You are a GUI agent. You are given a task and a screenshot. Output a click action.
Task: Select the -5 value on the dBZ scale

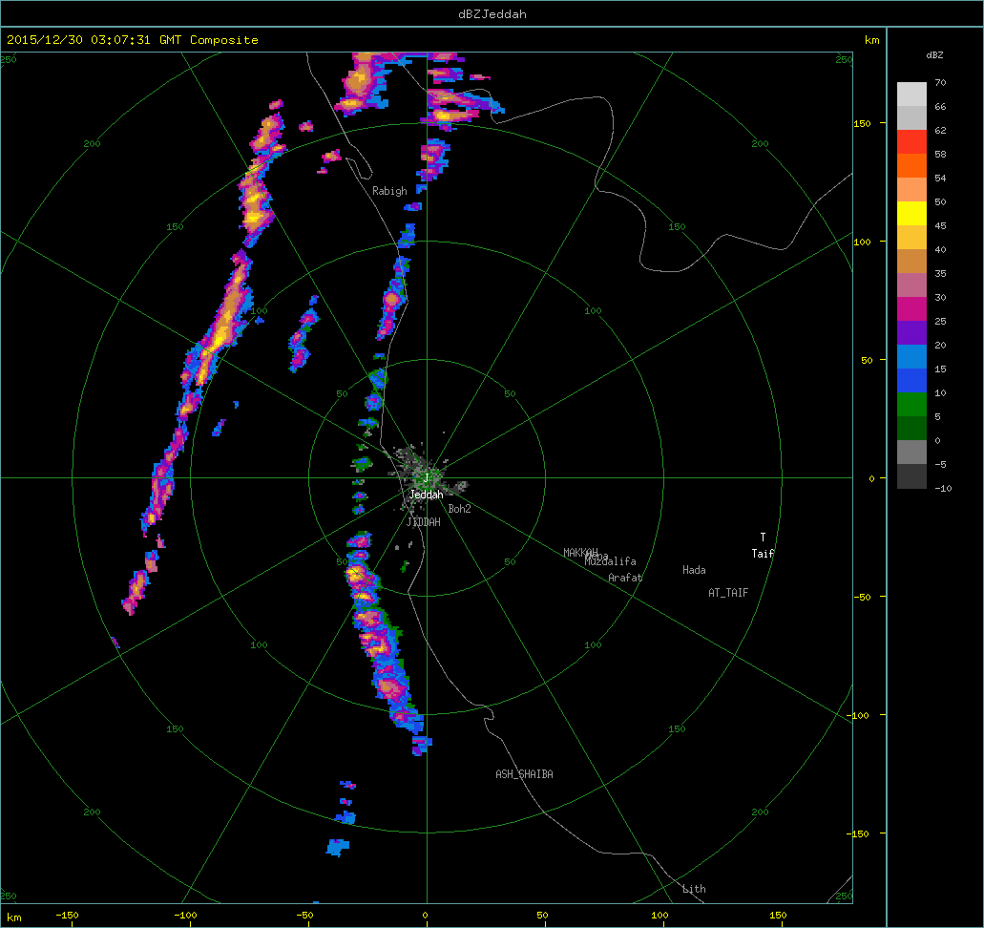(940, 464)
